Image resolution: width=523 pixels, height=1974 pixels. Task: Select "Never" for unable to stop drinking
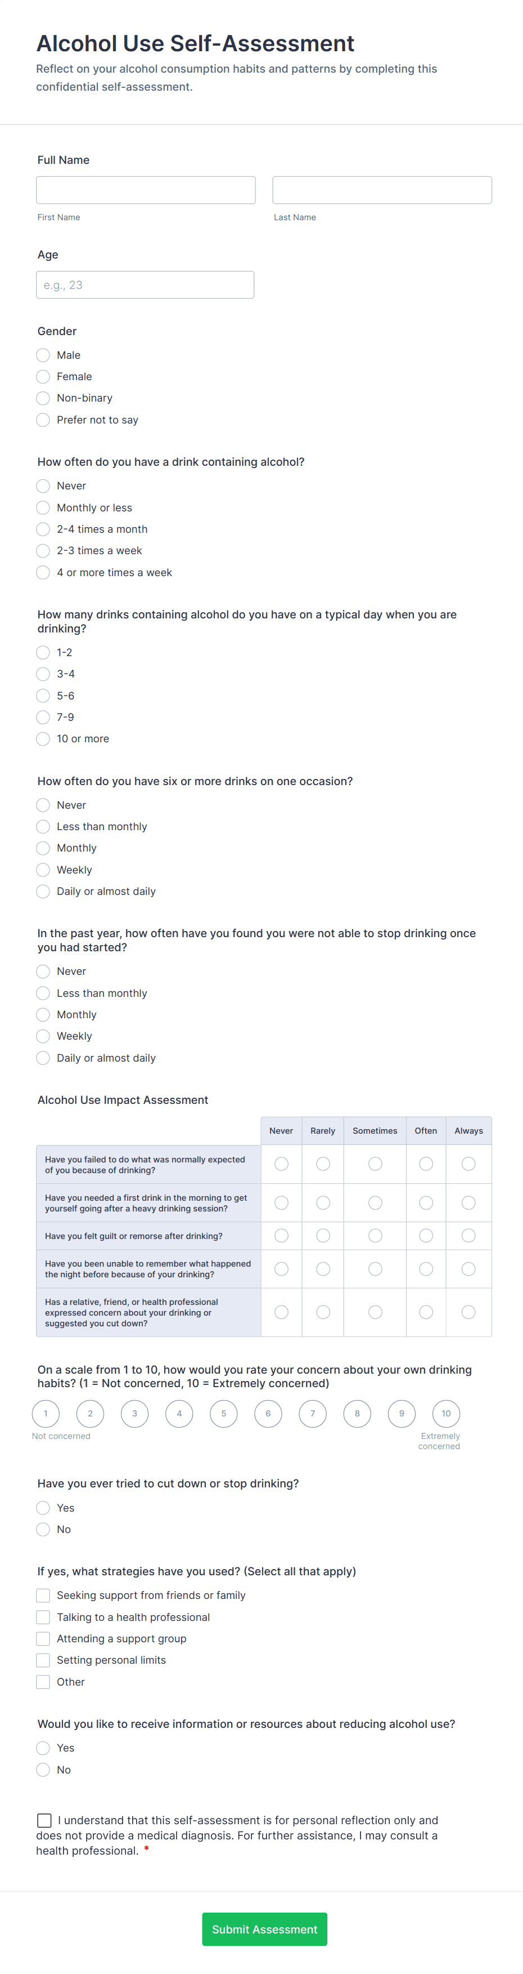coord(43,971)
